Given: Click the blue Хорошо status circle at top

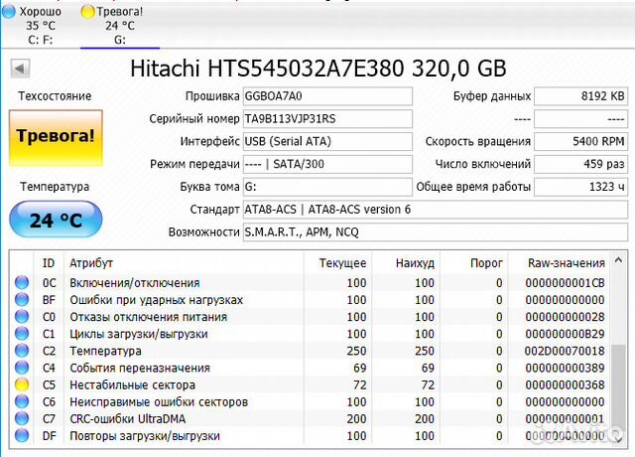Looking at the screenshot, I should click(x=9, y=12).
